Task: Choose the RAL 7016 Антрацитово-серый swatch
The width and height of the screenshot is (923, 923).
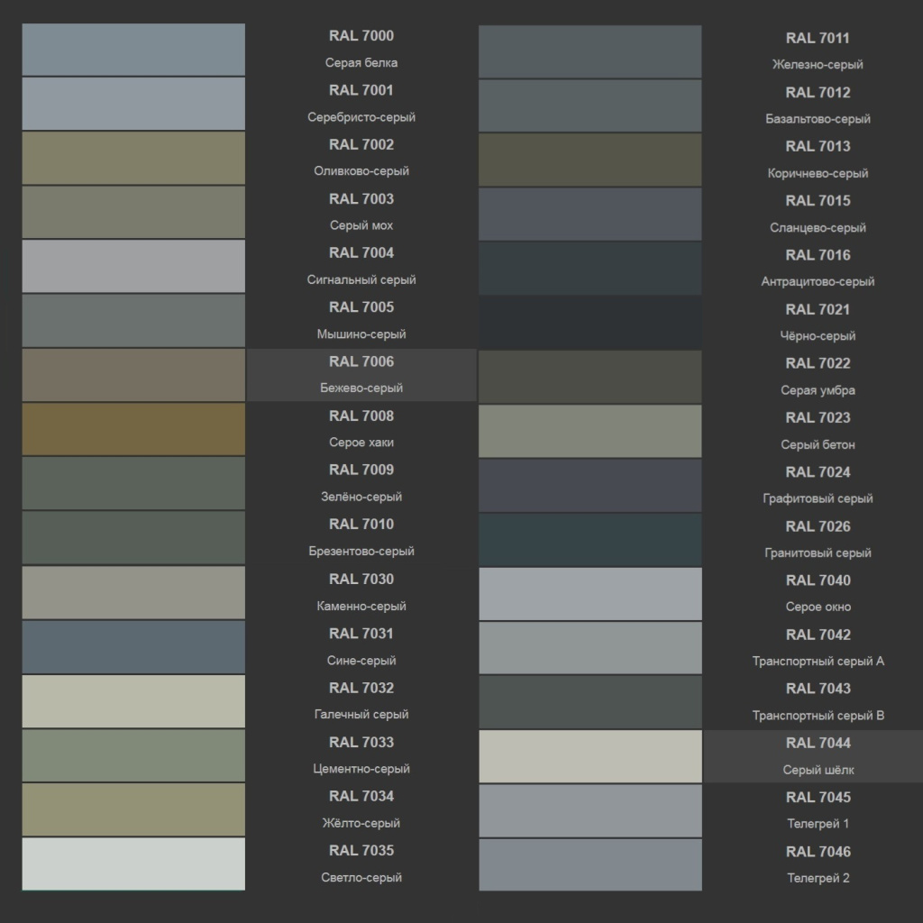Action: 589,269
